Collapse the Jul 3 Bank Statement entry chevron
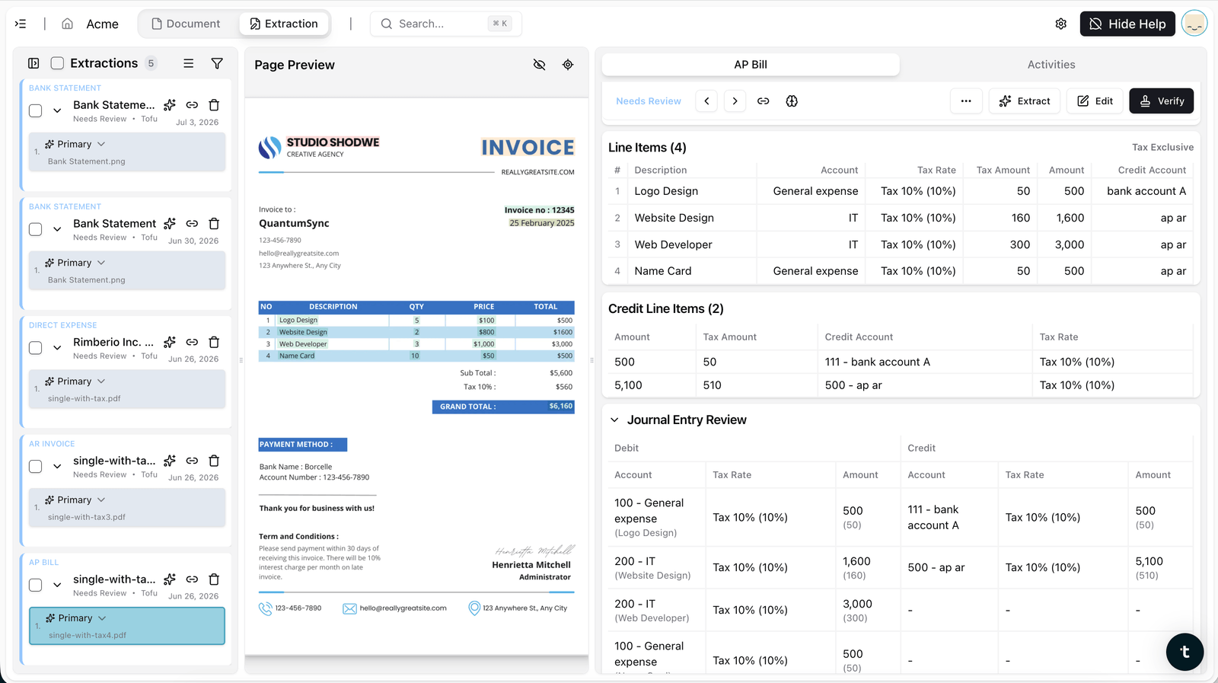The height and width of the screenshot is (683, 1218). pyautogui.click(x=57, y=110)
